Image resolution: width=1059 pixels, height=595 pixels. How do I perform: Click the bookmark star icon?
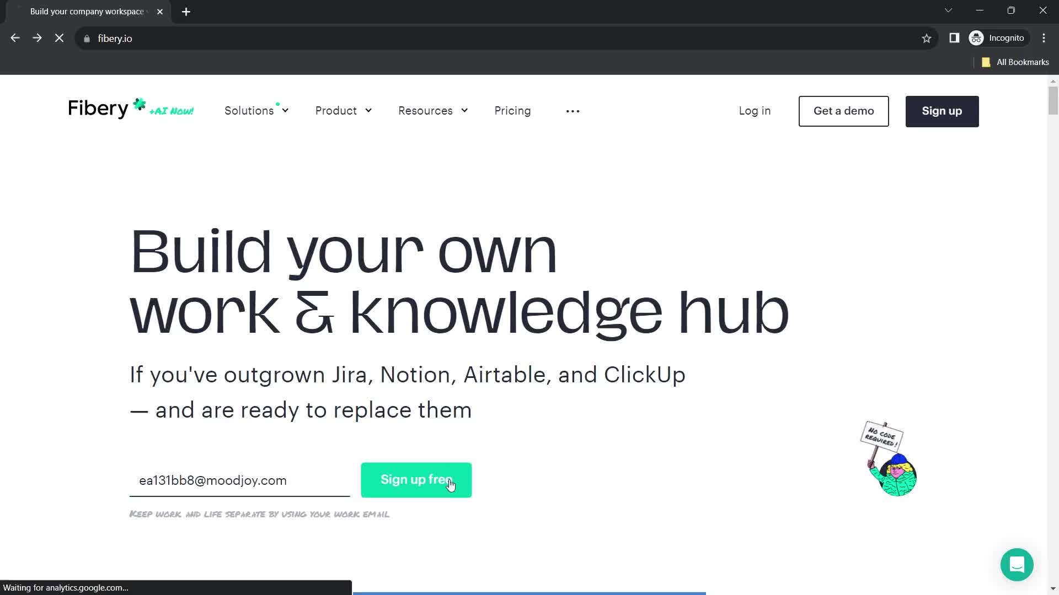pos(927,38)
